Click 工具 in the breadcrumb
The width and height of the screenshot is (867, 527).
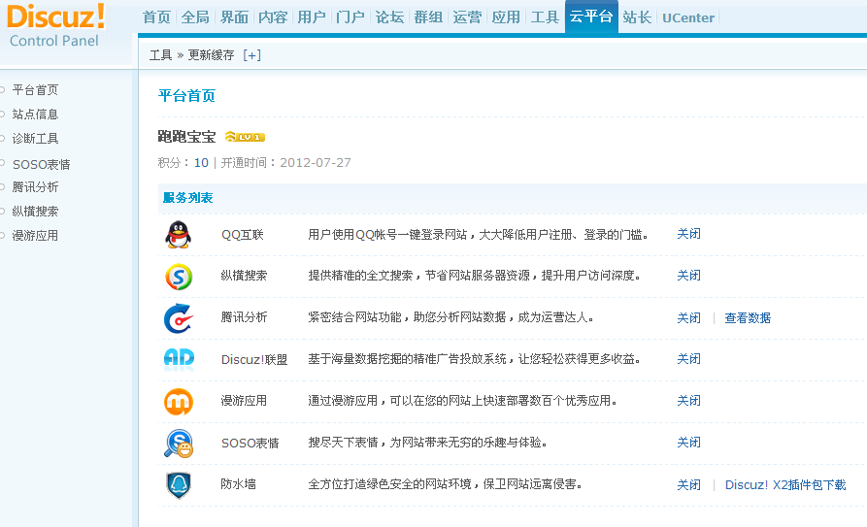(x=160, y=54)
